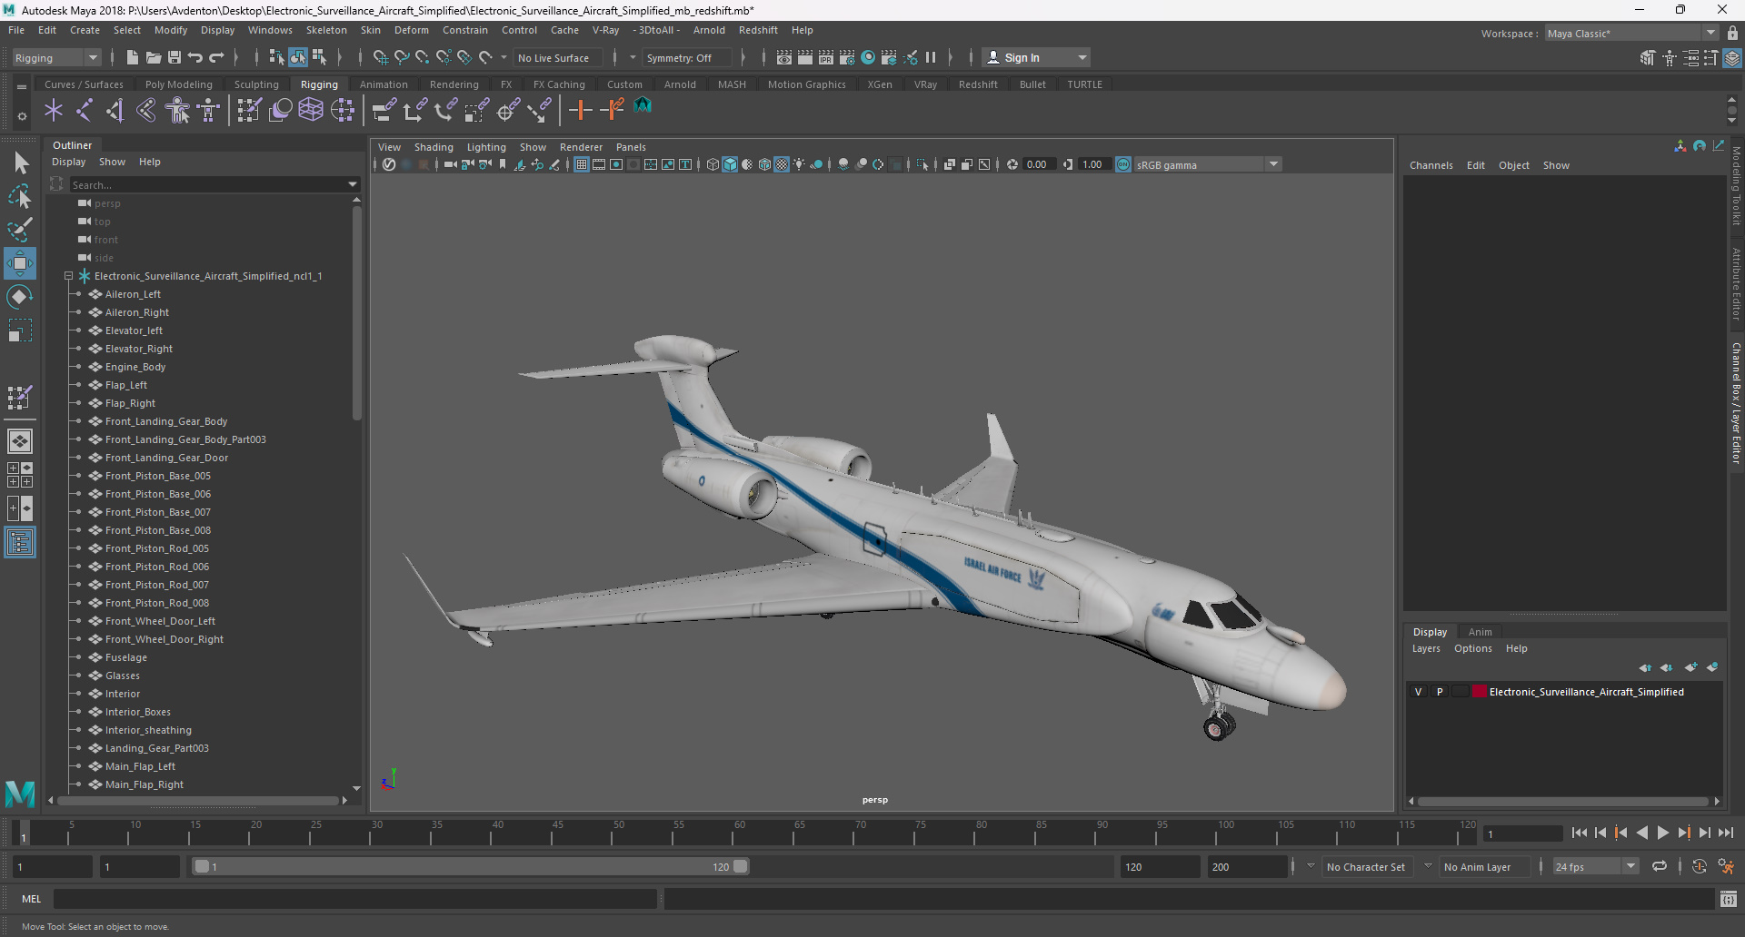Toggle wireframe shading viewport icon
The height and width of the screenshot is (937, 1745).
point(713,164)
